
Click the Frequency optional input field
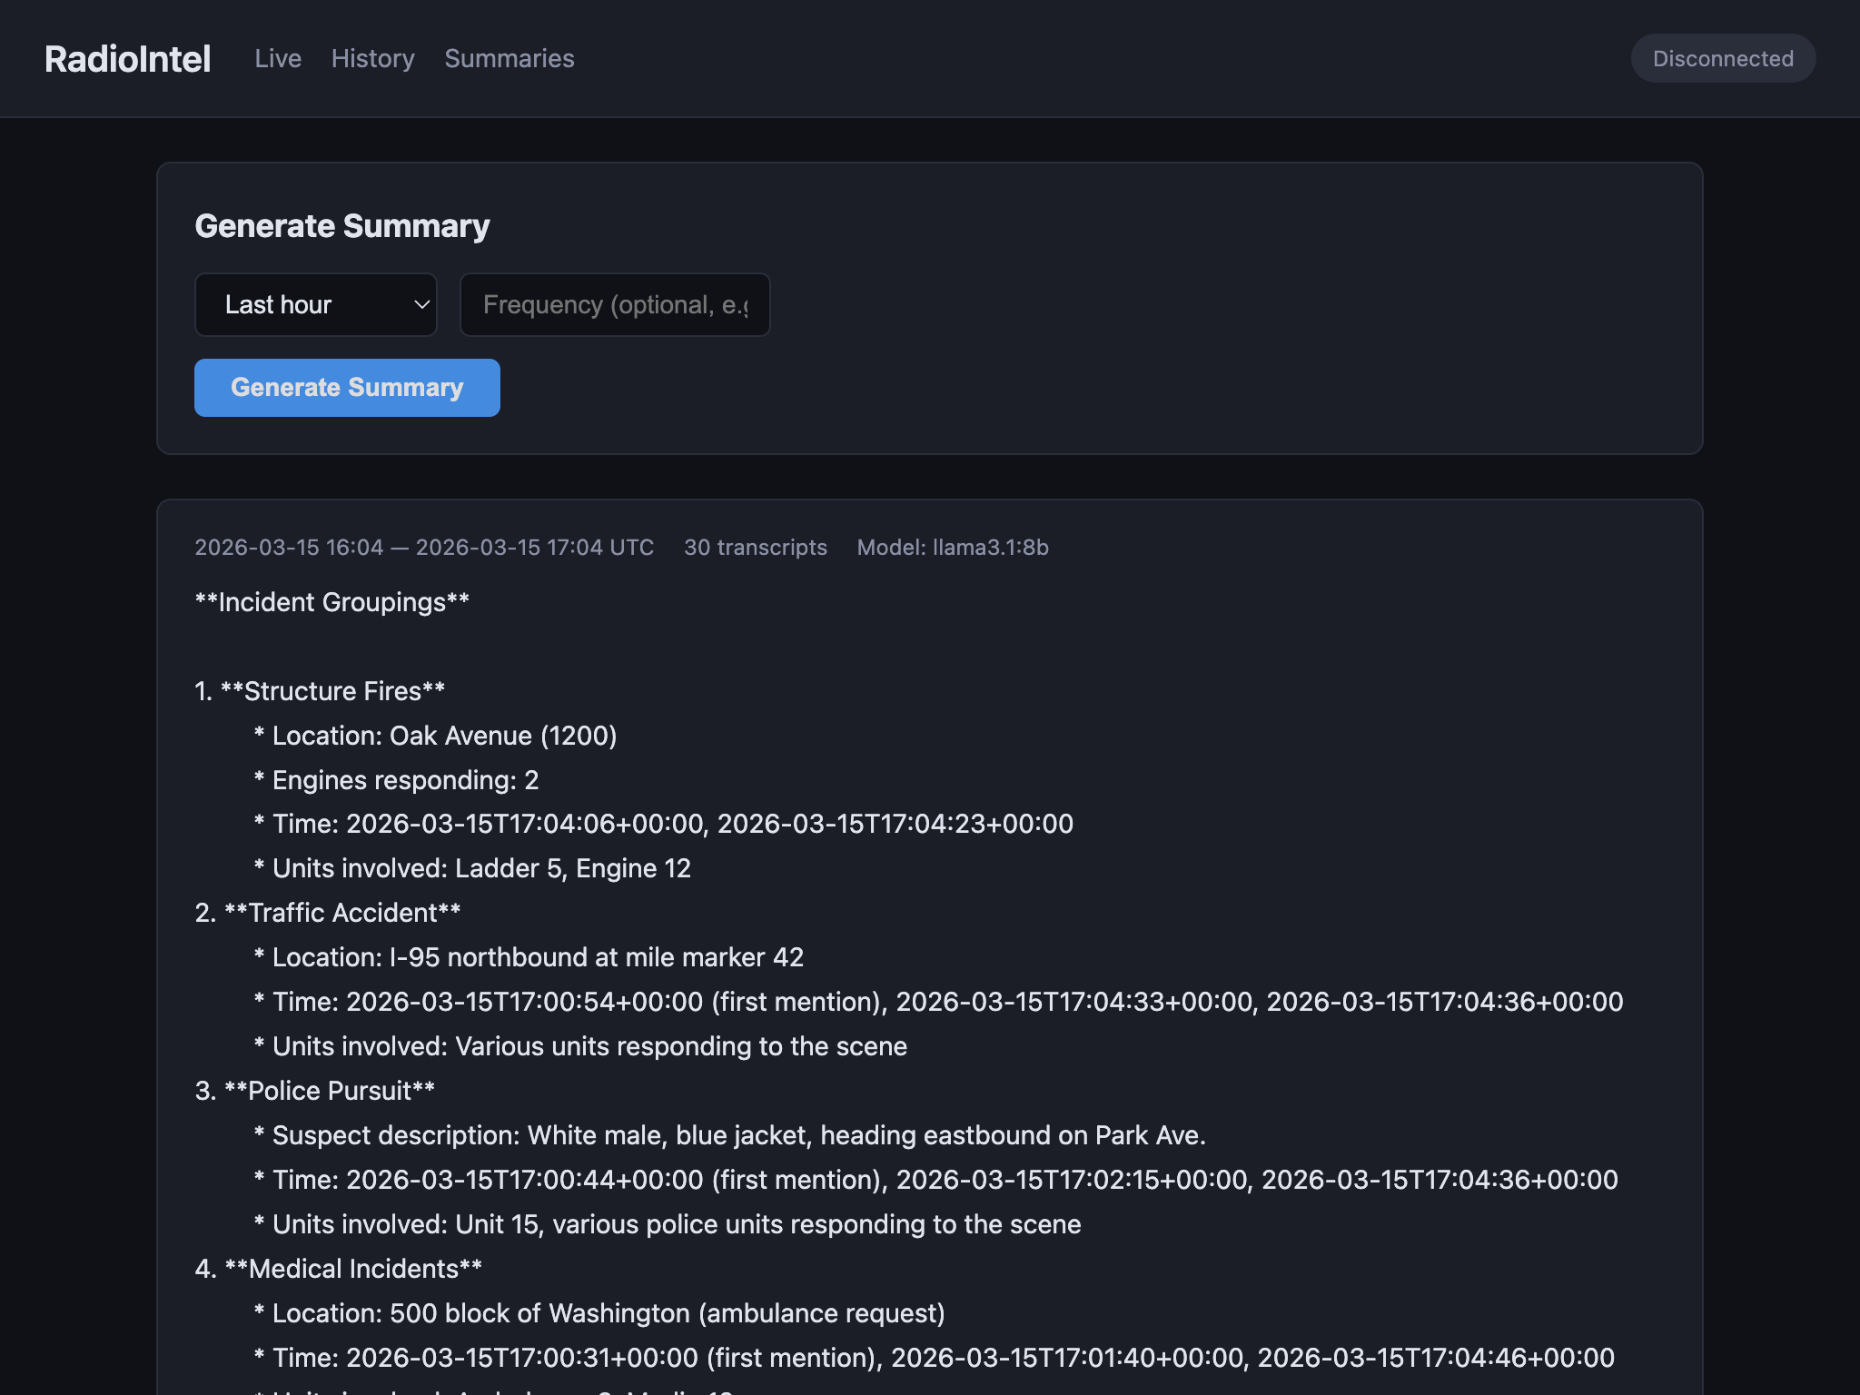point(615,304)
